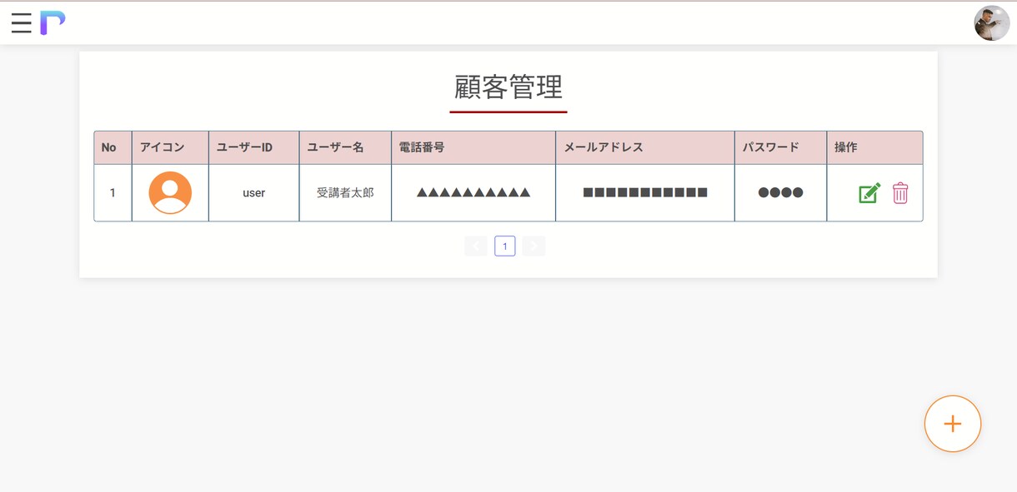The image size is (1017, 492).
Task: Edit the user 受講者太郎 record
Action: [869, 193]
